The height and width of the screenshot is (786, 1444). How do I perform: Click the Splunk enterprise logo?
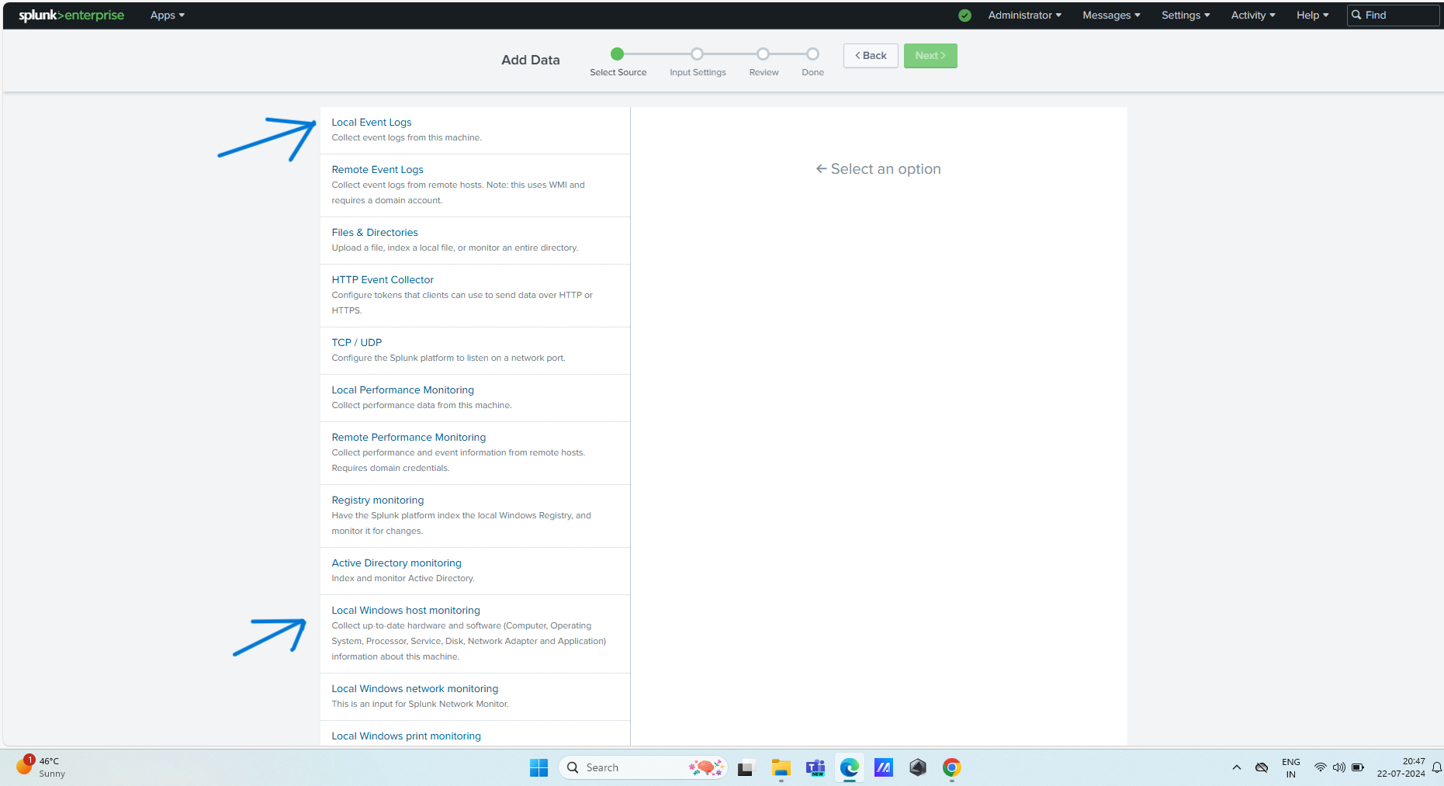70,15
